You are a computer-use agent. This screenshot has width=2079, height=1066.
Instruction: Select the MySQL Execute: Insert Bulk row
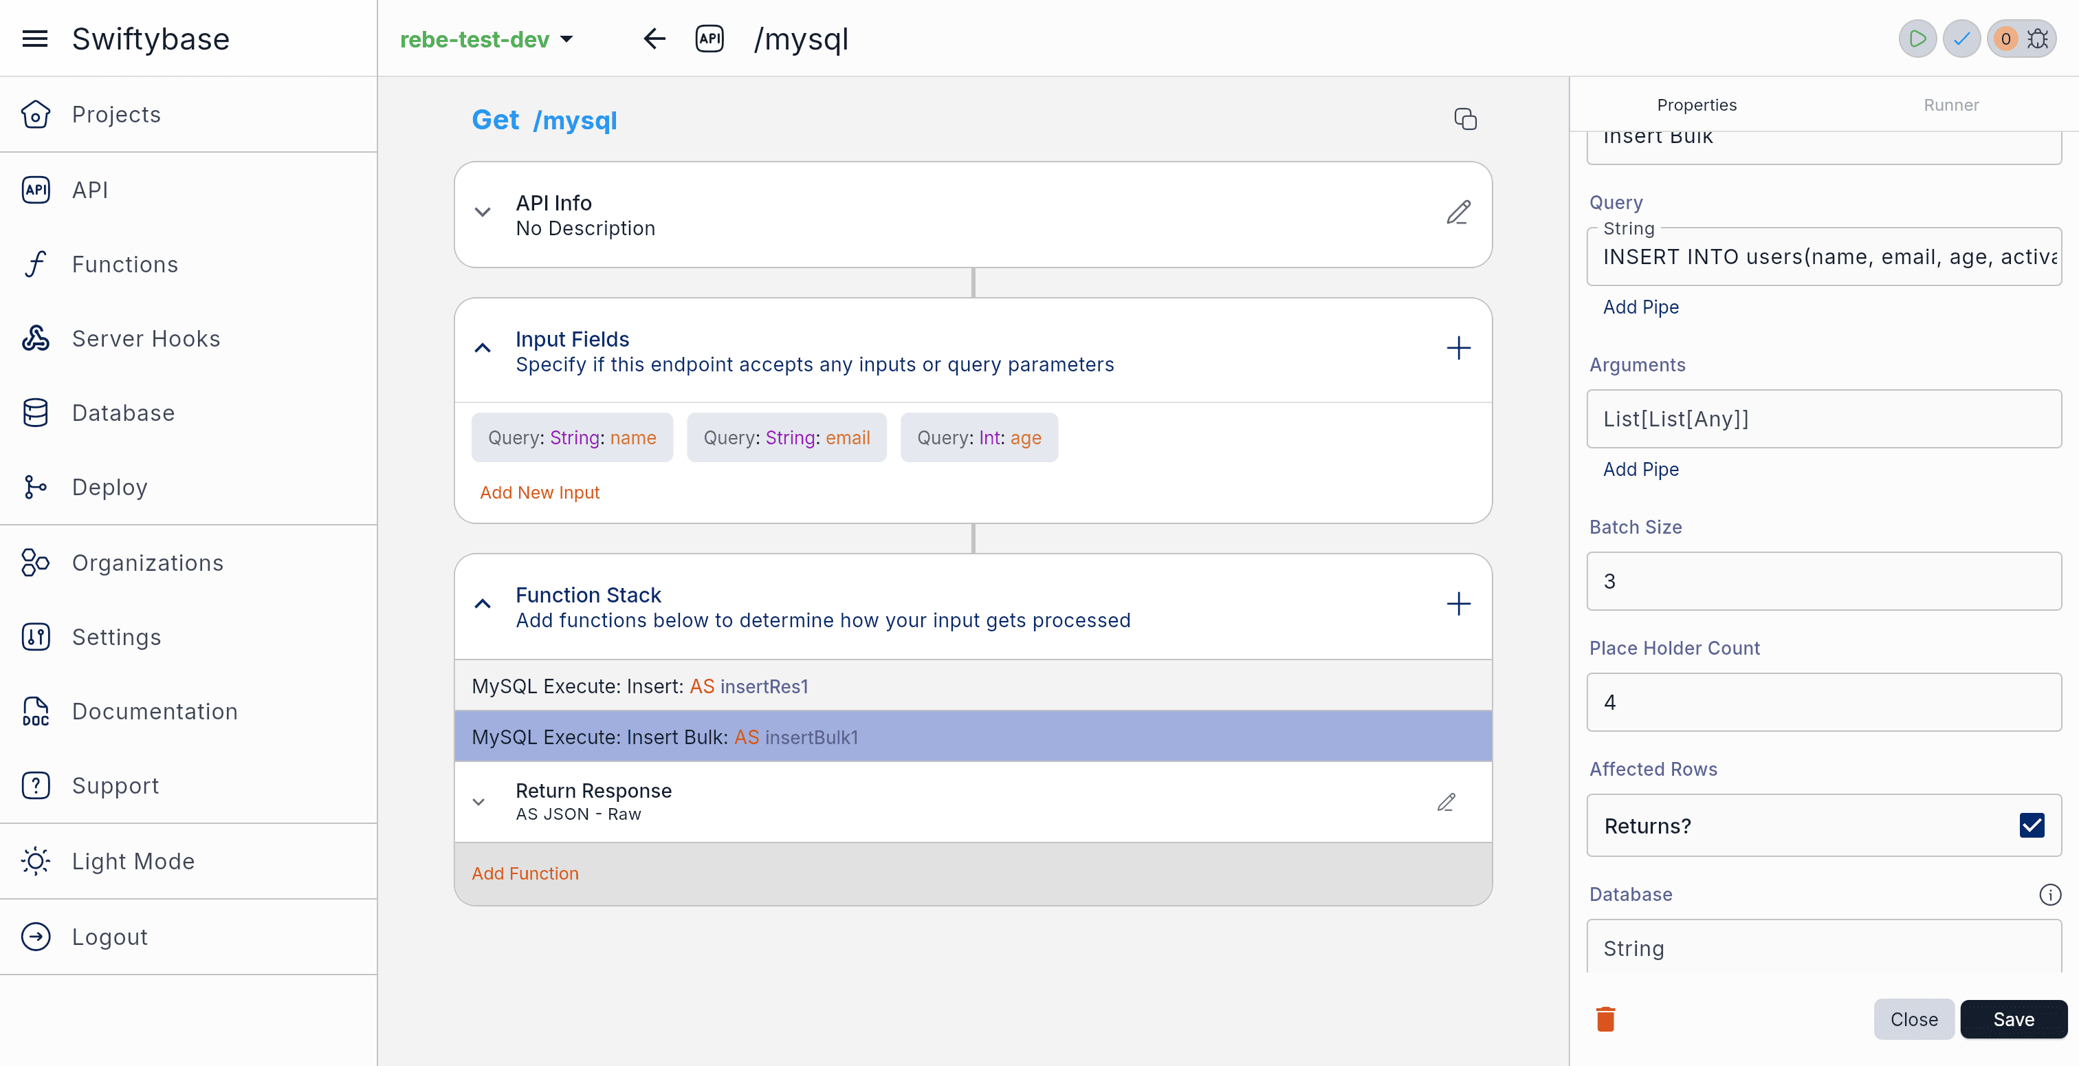click(973, 737)
